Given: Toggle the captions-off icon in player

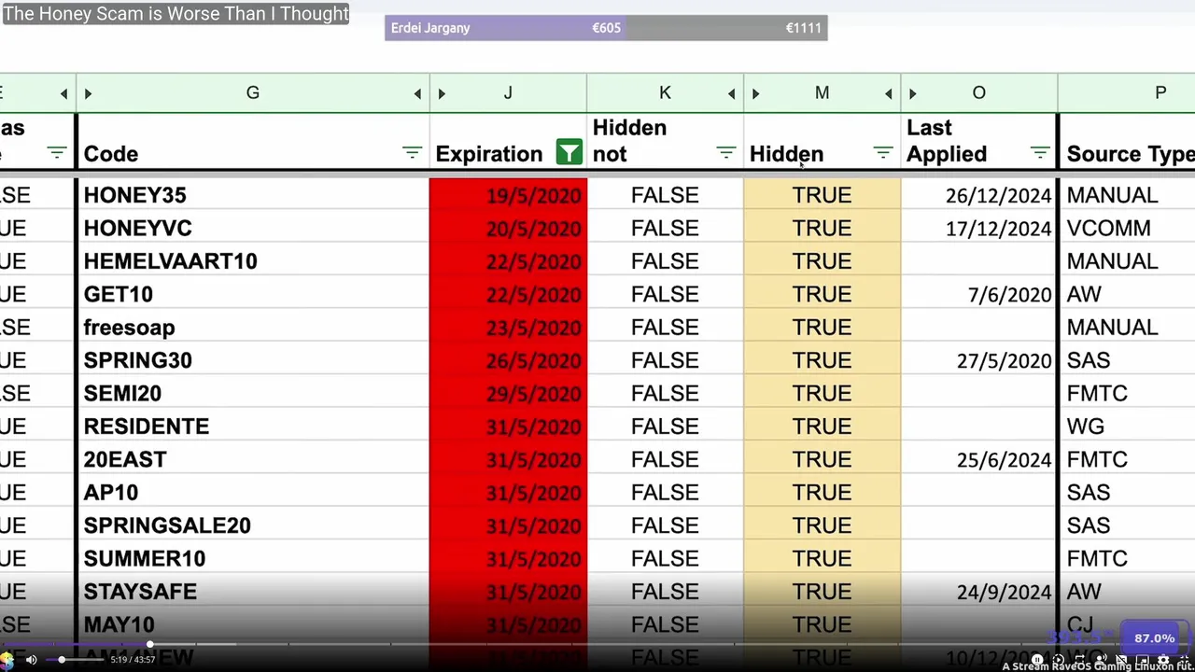Looking at the screenshot, I should [x=1121, y=660].
